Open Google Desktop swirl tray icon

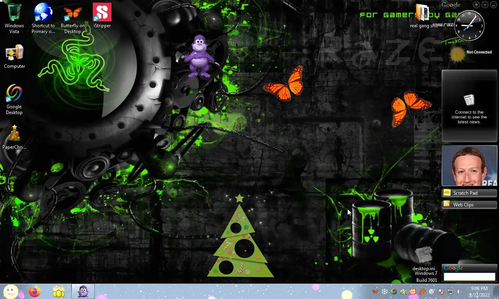click(x=394, y=292)
